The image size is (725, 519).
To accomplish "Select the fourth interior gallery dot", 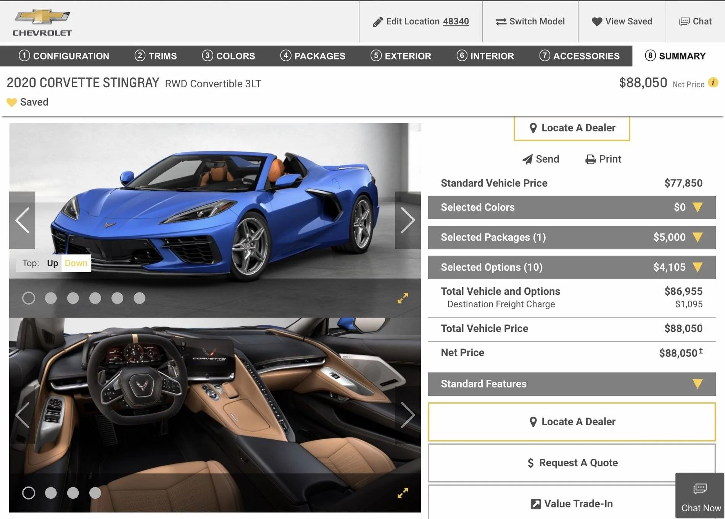I will point(95,493).
